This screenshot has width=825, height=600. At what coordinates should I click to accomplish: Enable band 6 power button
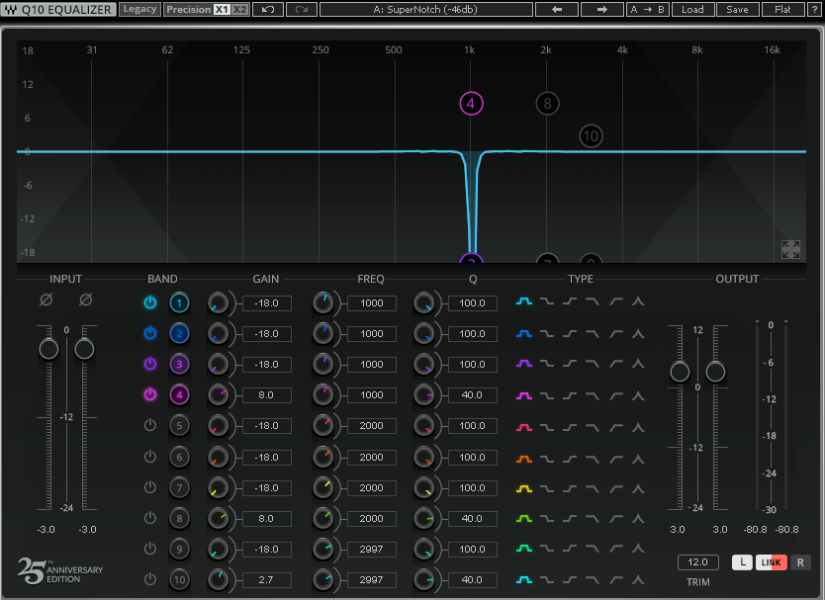(150, 457)
